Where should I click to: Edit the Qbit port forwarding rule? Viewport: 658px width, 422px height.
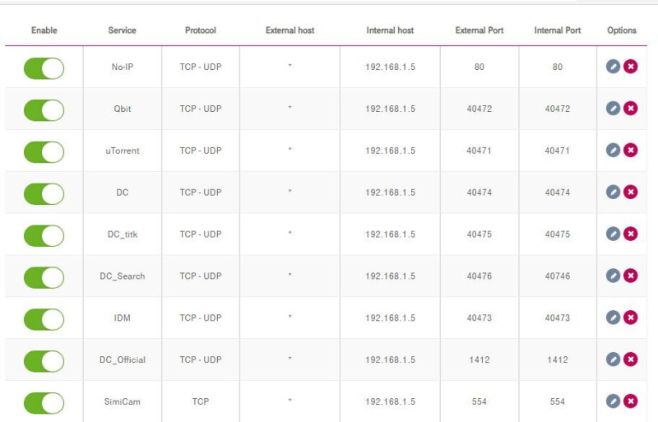(613, 109)
